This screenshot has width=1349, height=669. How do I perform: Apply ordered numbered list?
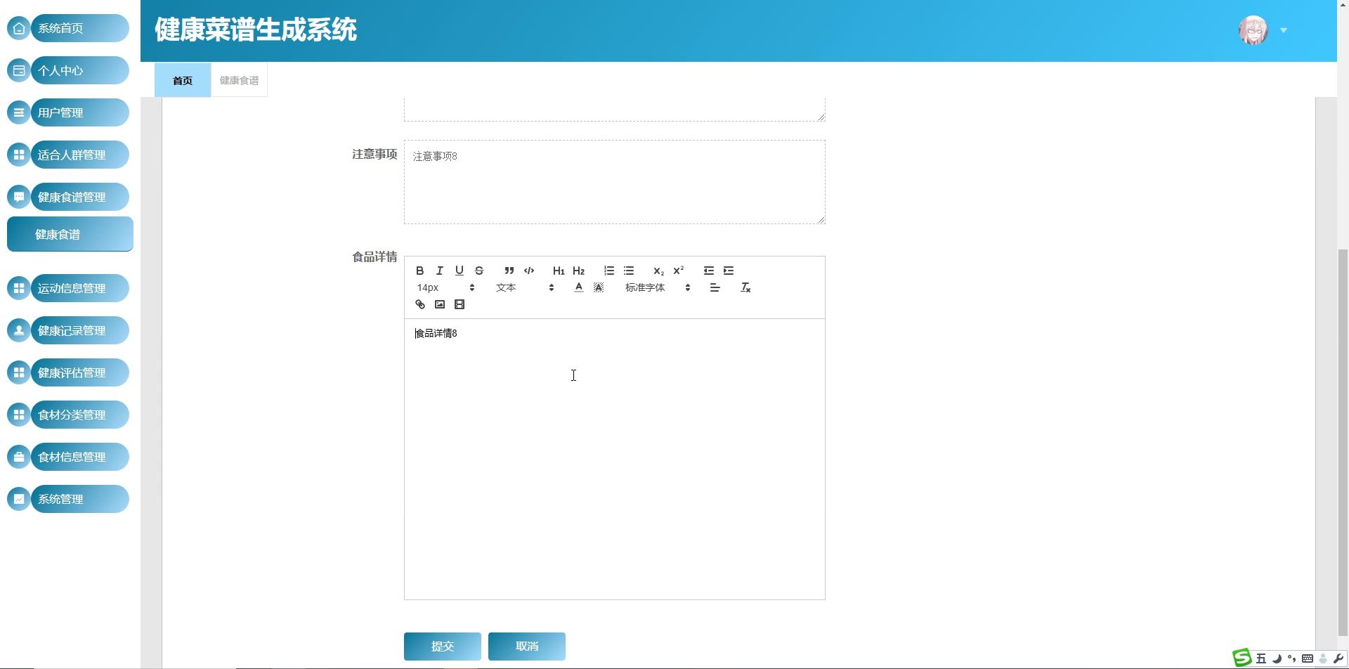pyautogui.click(x=608, y=271)
